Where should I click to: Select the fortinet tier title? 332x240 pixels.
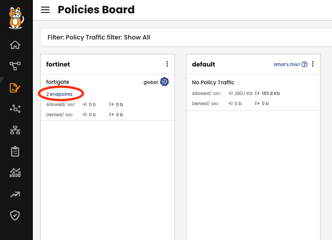coord(58,64)
